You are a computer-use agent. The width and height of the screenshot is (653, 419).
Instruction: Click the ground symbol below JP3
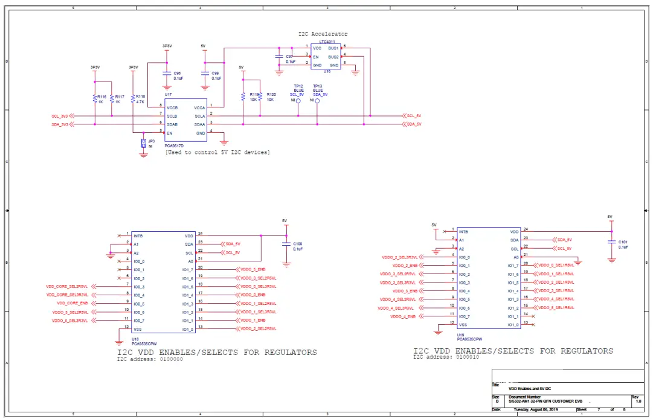(144, 154)
